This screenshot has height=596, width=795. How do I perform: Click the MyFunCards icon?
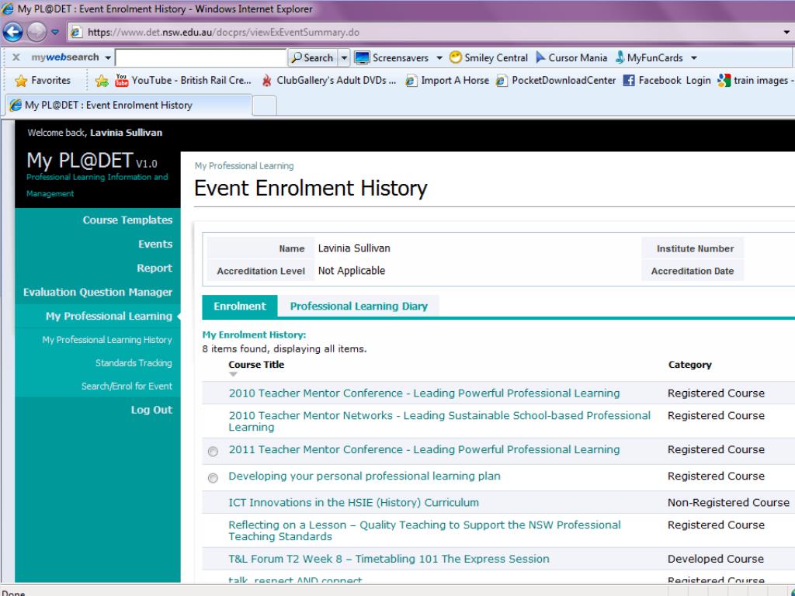pyautogui.click(x=620, y=57)
